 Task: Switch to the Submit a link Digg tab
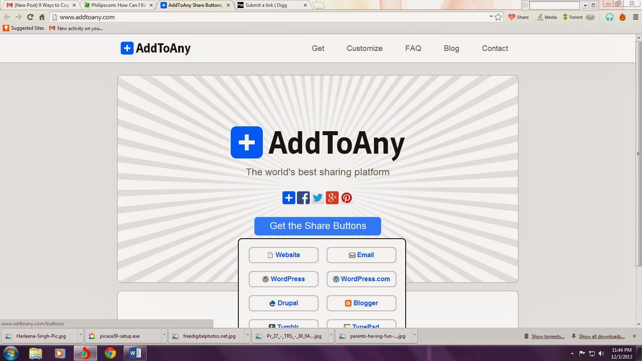(273, 5)
